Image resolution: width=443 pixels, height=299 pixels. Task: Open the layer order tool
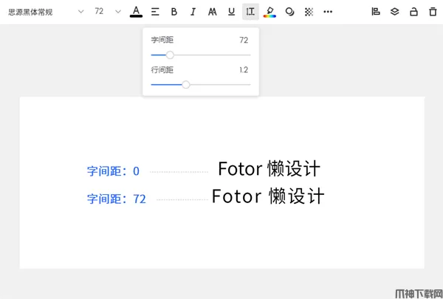tap(395, 12)
